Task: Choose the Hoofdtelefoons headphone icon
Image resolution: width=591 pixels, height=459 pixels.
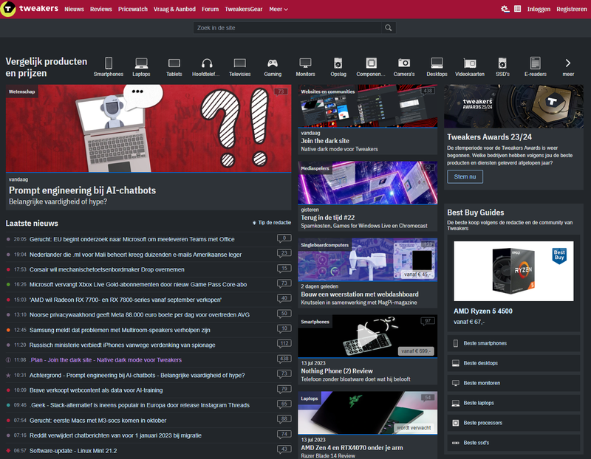Action: click(x=207, y=63)
